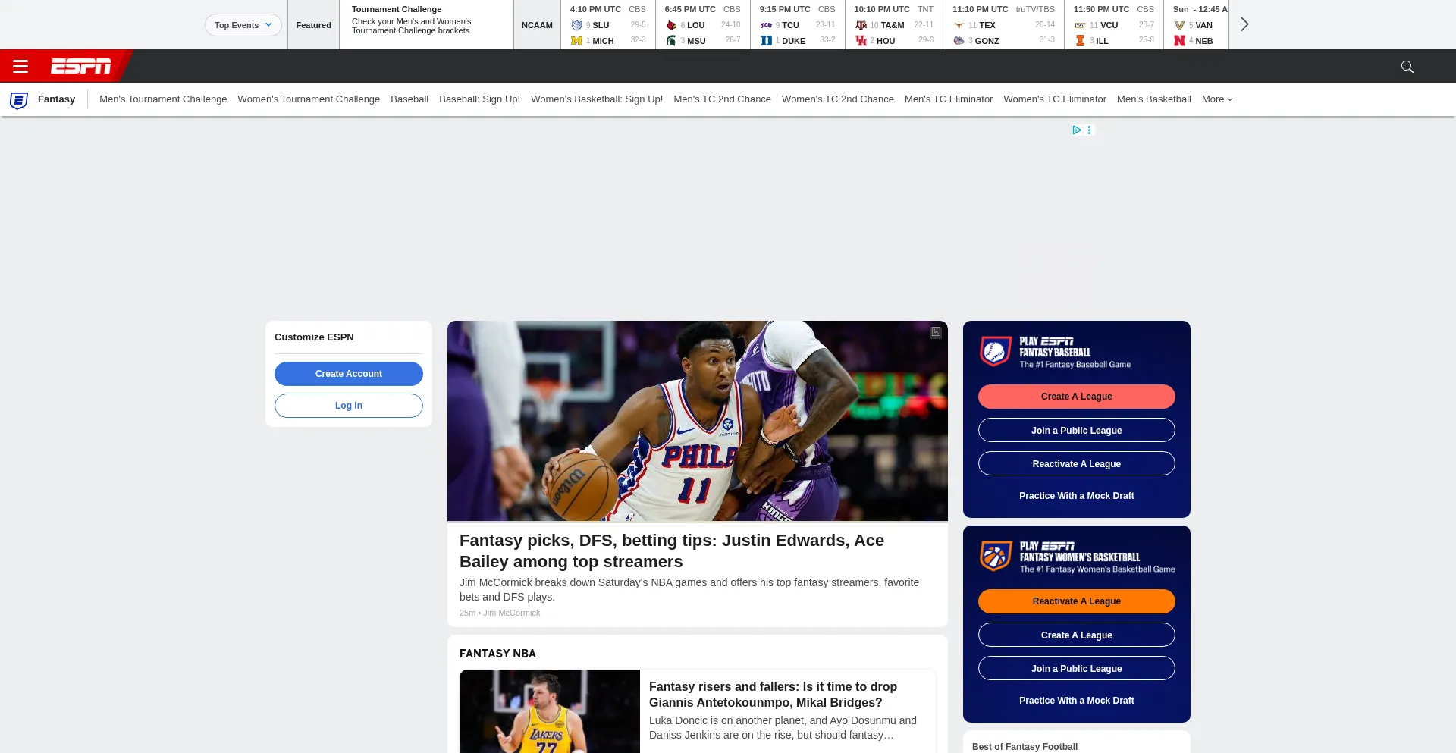1456x753 pixels.
Task: Open Men's TC Eliminator nav item
Action: coord(949,99)
